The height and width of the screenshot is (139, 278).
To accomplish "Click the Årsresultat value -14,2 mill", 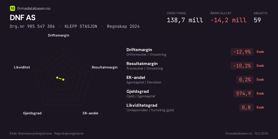I will (228, 20).
